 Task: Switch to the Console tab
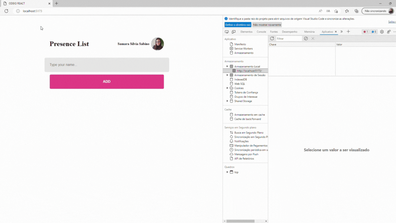(261, 31)
